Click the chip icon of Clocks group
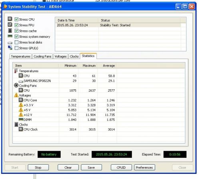 tap(16, 124)
